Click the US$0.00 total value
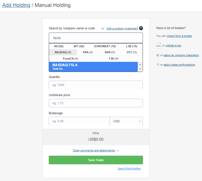The image size is (202, 181). 96,139
